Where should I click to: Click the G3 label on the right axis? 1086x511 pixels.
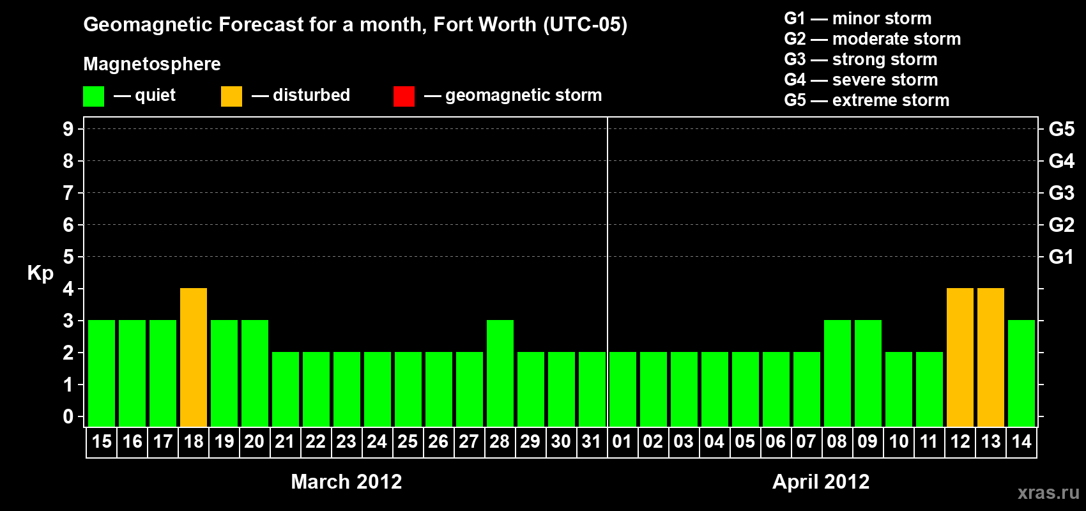pos(1062,193)
